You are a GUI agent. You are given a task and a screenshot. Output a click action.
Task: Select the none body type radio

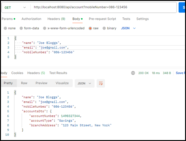(x=5, y=28)
